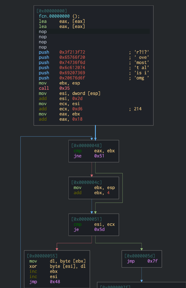Click the add ecx, 0xd6 instruction
Image resolution: width=186 pixels, height=288 pixels.
pos(61,109)
